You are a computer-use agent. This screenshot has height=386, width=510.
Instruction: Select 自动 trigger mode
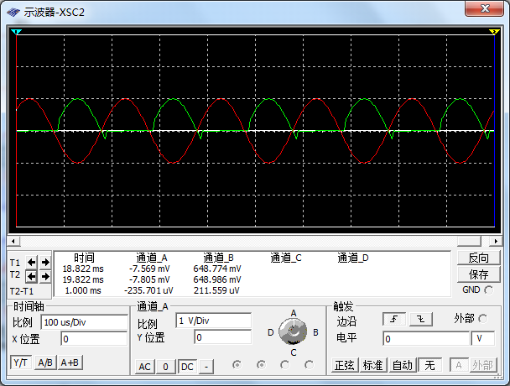[403, 365]
